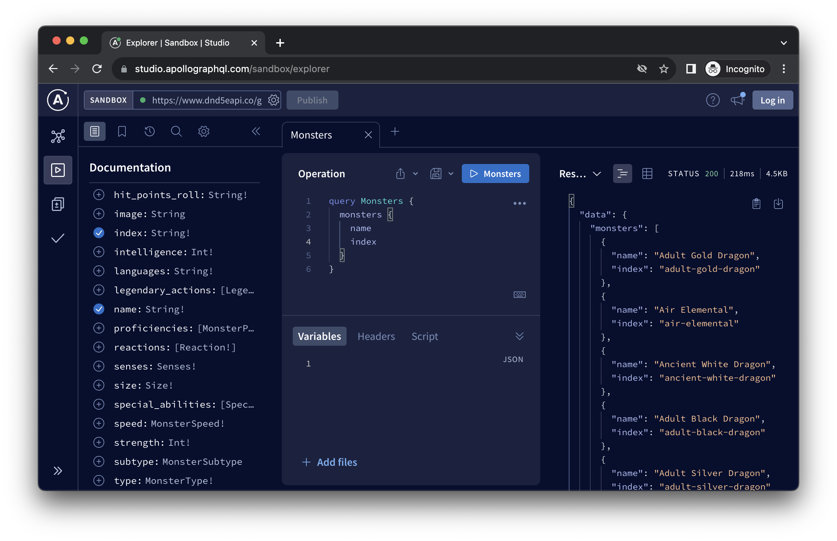Open Explorer settings gear icon
The height and width of the screenshot is (541, 837).
(x=203, y=132)
